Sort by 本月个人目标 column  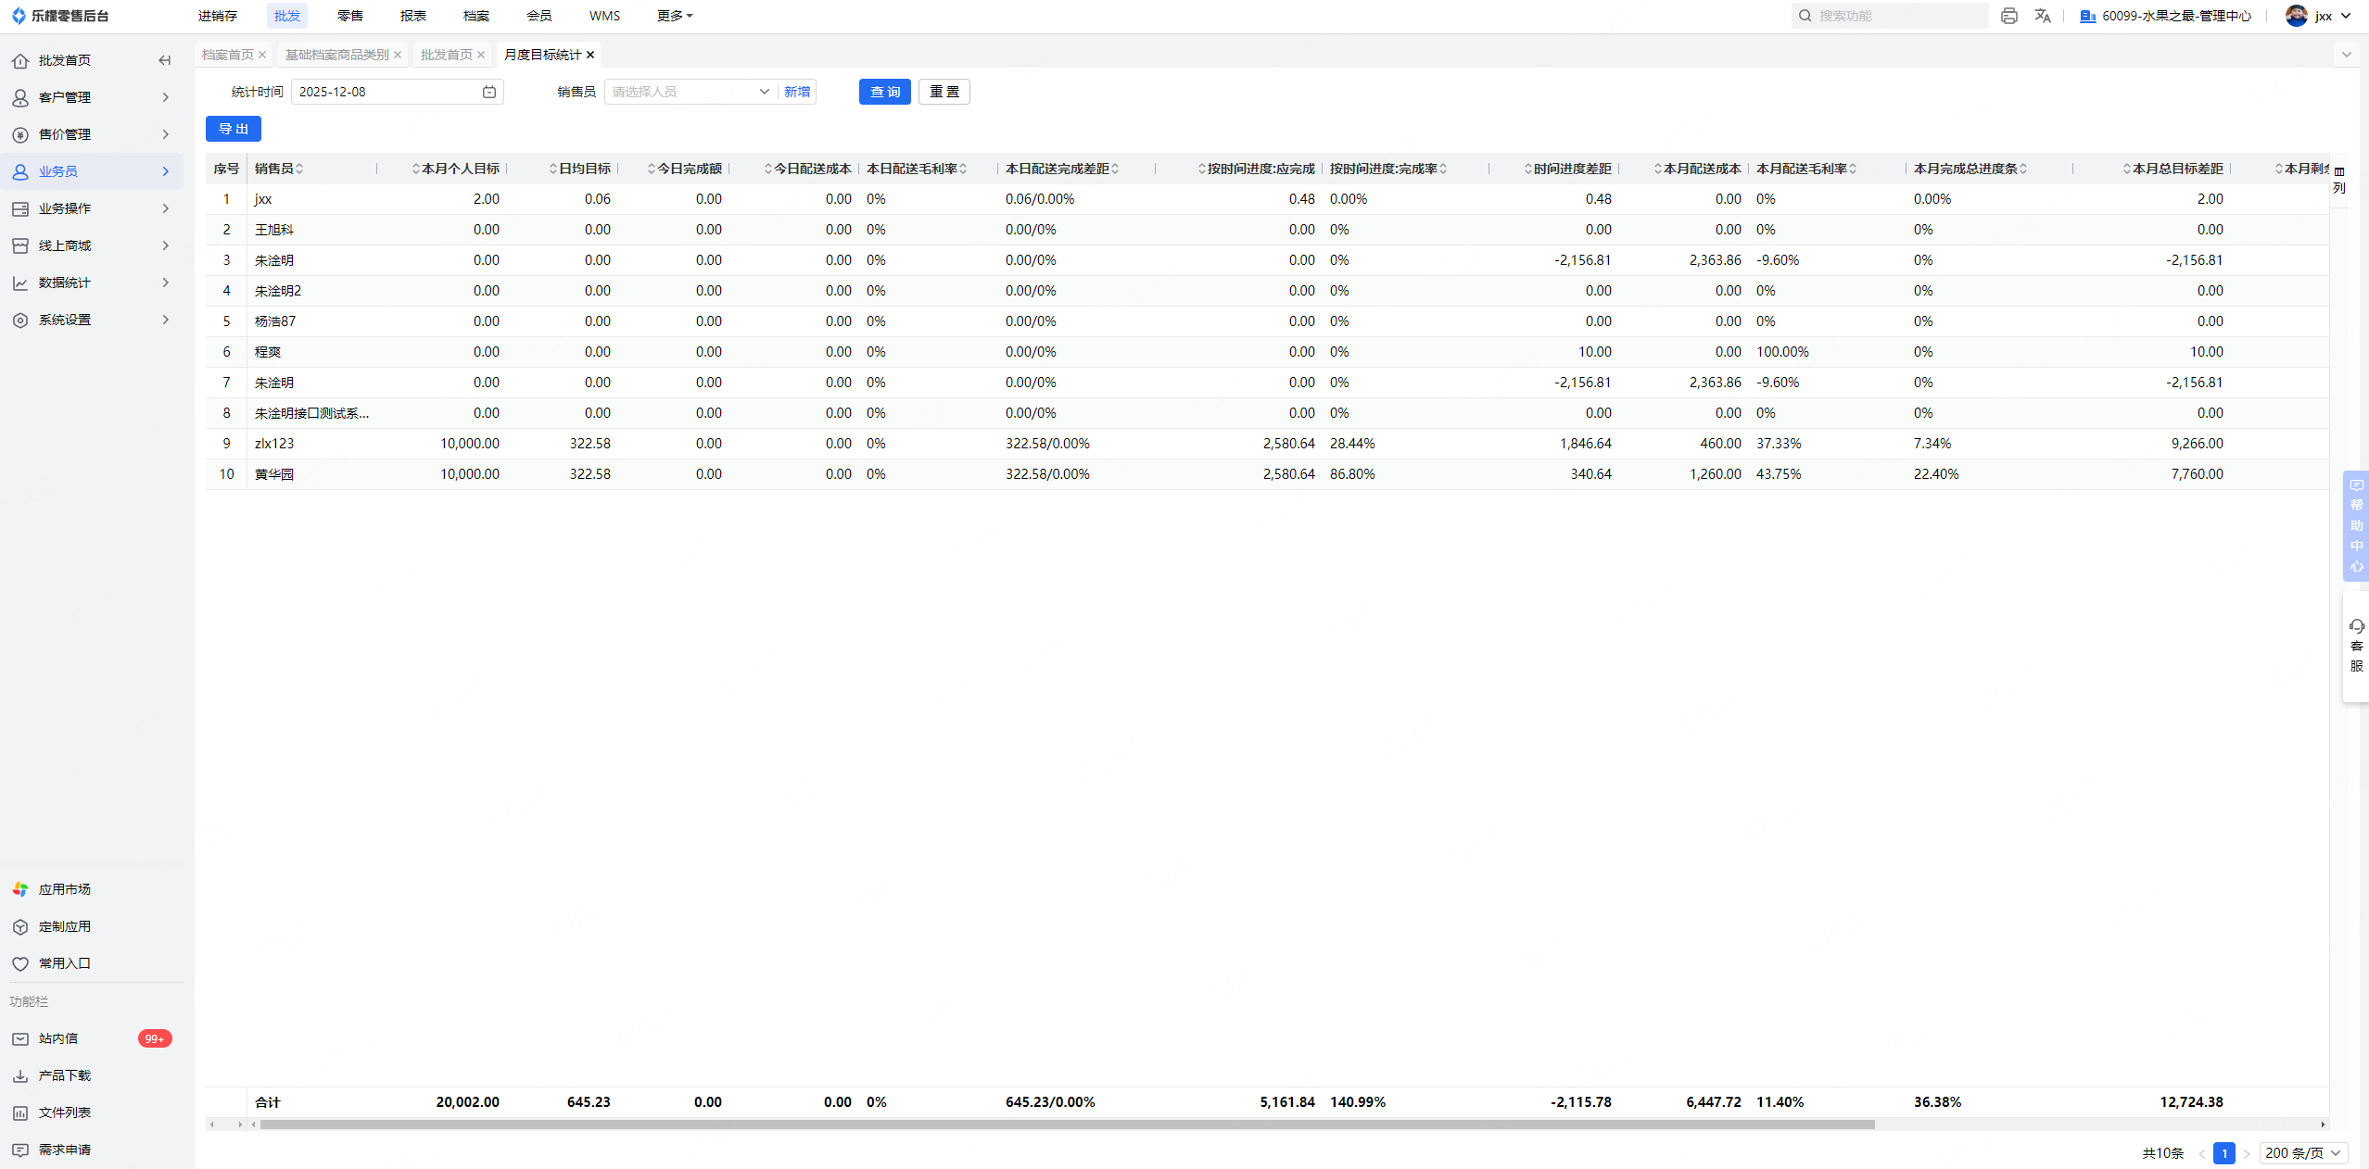(416, 169)
